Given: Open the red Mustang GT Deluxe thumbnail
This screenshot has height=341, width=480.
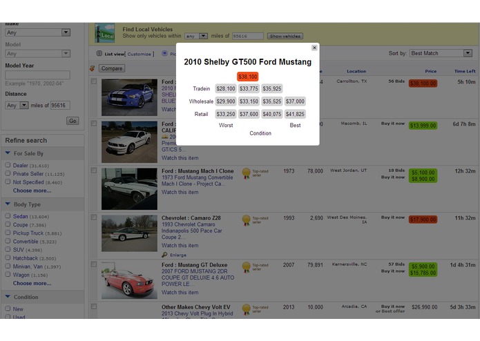Looking at the screenshot, I should (129, 280).
